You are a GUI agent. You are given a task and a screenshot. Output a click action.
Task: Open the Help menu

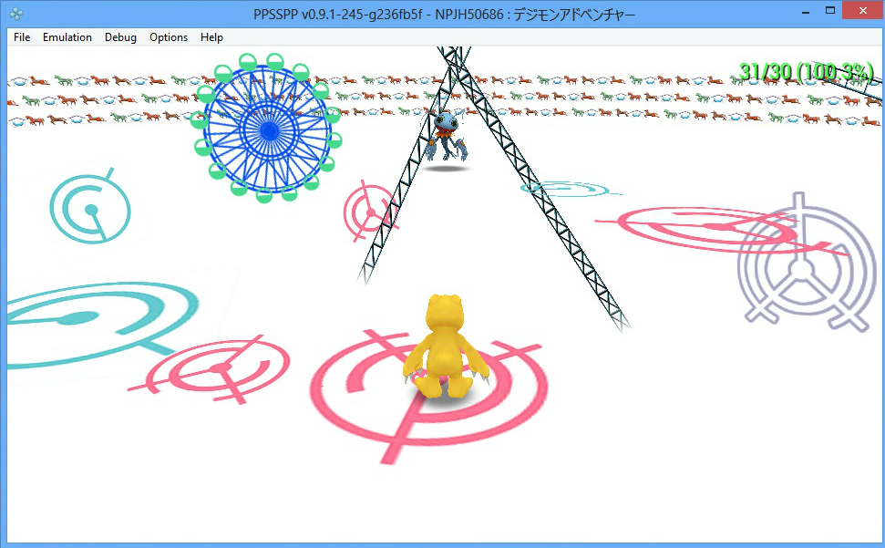211,37
